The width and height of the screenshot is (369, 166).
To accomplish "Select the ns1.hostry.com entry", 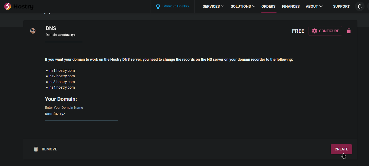I will pyautogui.click(x=62, y=70).
